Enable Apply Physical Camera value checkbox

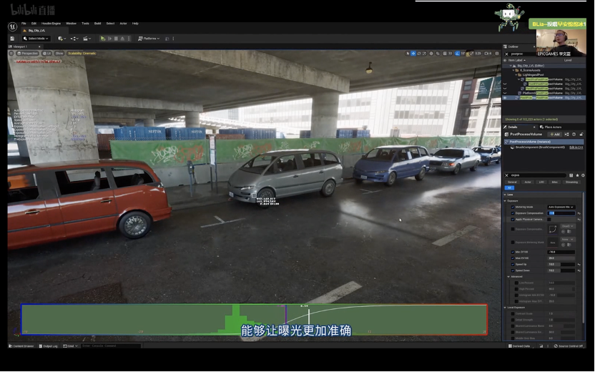(549, 220)
